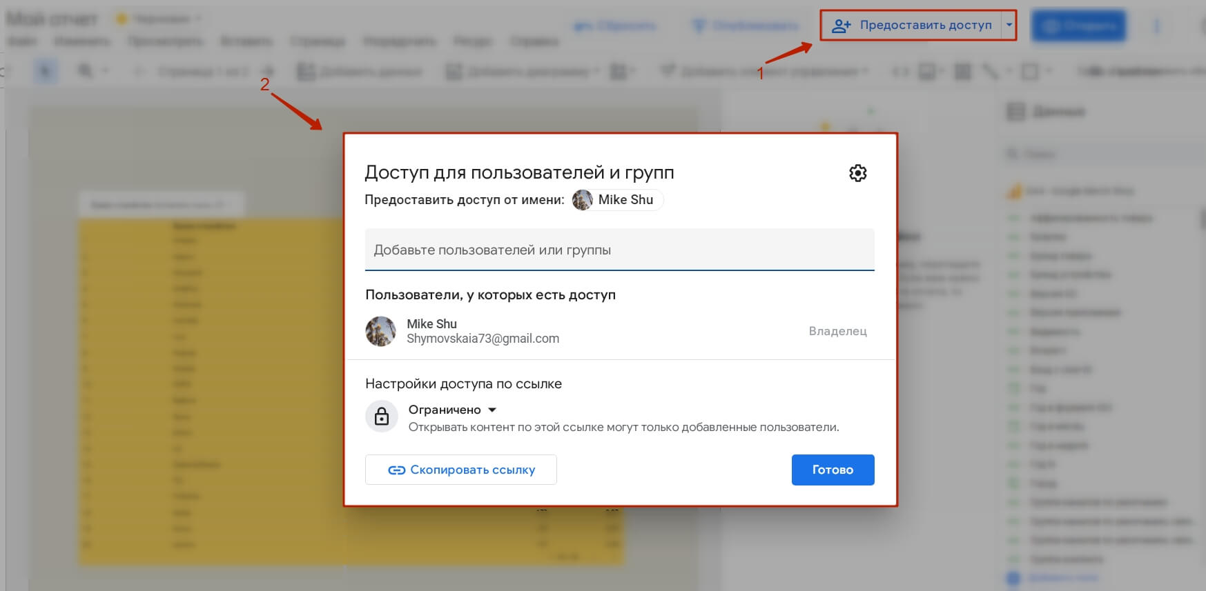This screenshot has height=591, width=1206.
Task: Click Mike Shu's avatar in access list
Action: [380, 331]
